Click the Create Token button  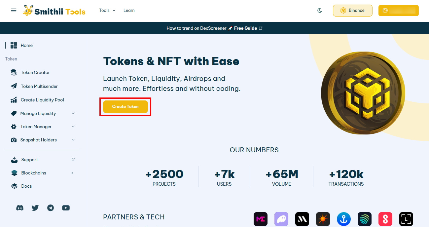[125, 107]
